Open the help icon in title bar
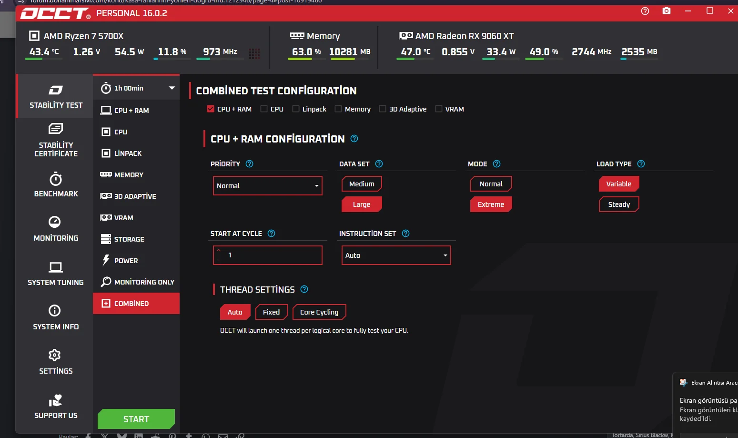The width and height of the screenshot is (738, 438). (x=645, y=11)
